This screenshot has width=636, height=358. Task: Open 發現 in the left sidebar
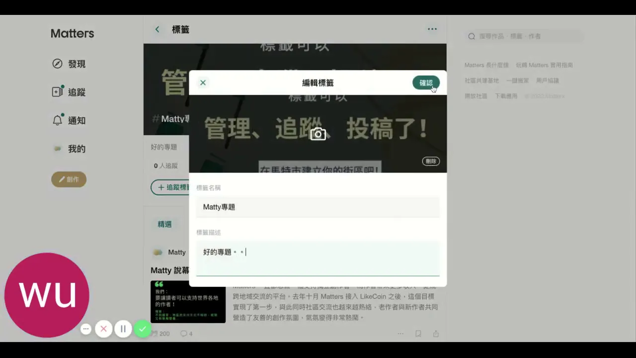69,64
